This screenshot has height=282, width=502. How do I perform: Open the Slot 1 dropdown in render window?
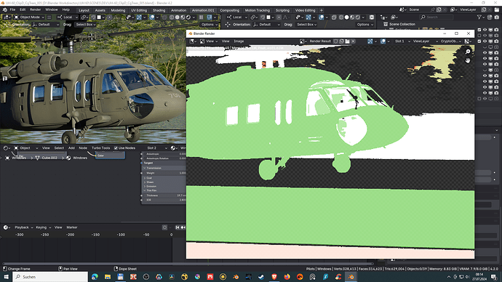402,41
